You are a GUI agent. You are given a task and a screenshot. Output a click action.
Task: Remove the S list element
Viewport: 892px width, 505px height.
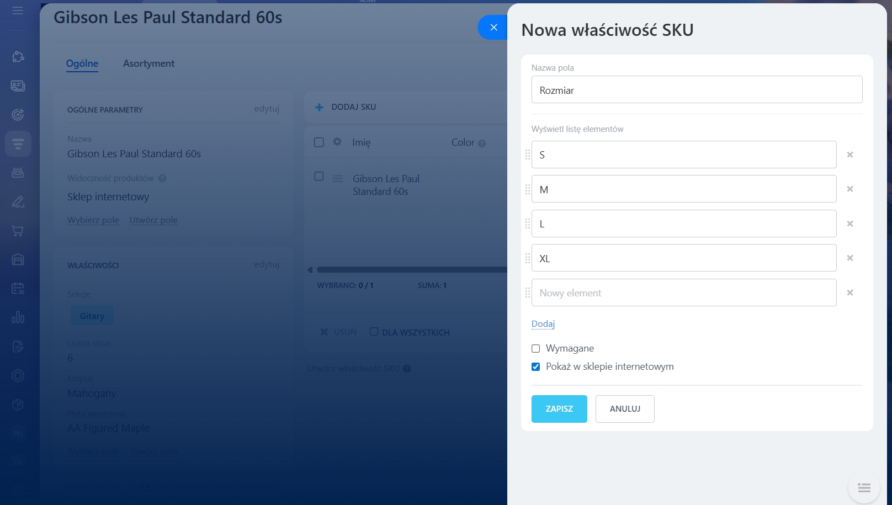[x=850, y=155]
